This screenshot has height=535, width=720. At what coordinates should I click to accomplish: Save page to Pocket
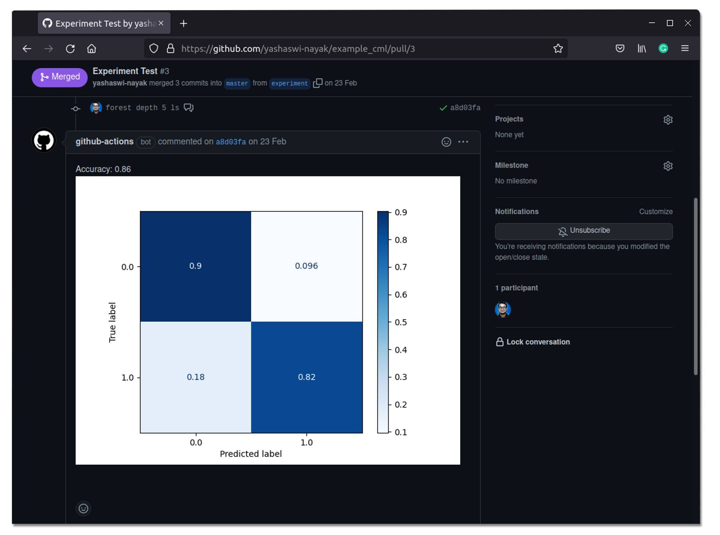coord(620,49)
